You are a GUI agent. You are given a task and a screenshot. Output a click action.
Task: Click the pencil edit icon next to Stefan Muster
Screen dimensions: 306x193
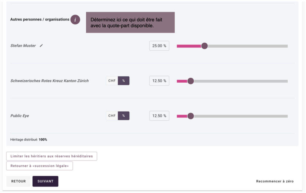[x=42, y=46]
